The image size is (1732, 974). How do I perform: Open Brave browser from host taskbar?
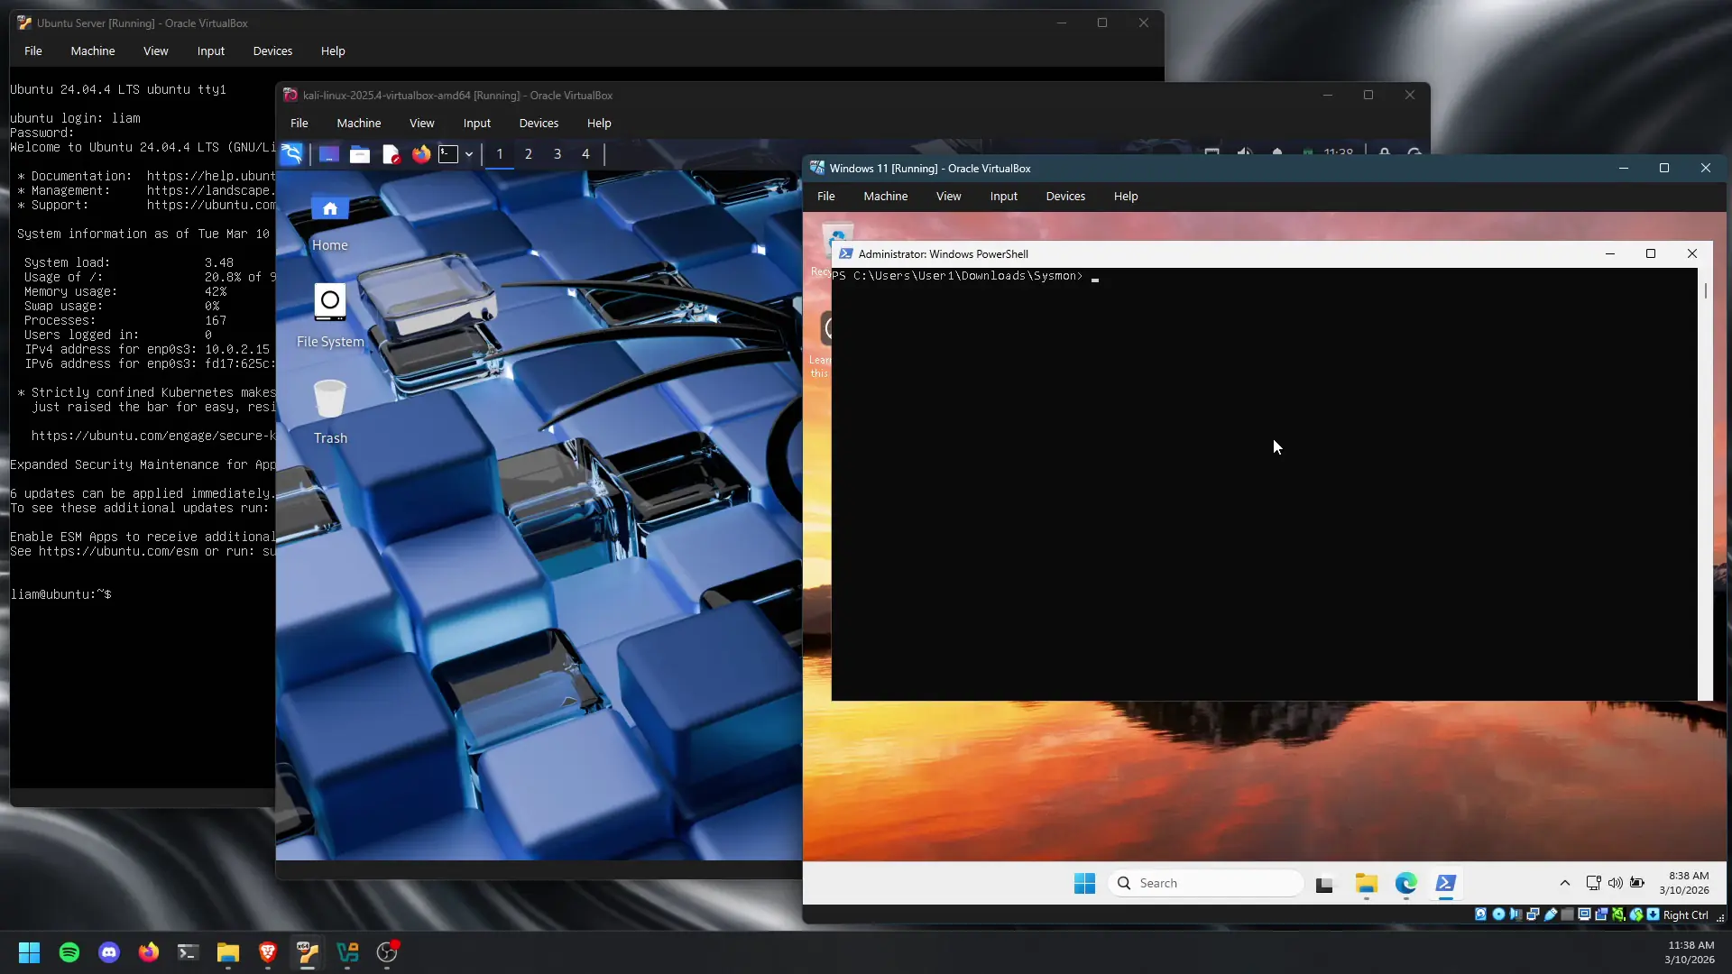click(x=268, y=952)
